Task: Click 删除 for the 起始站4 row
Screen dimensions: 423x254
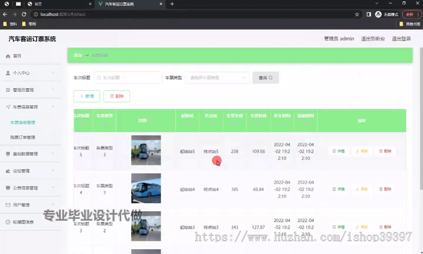Action: (385, 189)
